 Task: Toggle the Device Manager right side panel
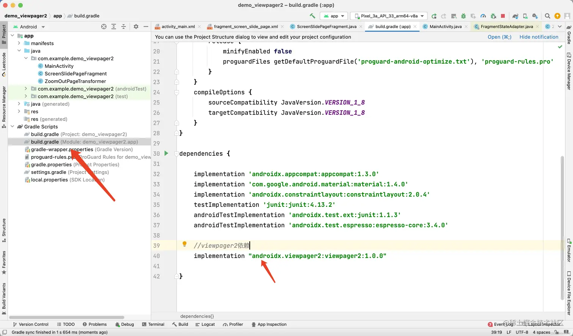coord(569,71)
